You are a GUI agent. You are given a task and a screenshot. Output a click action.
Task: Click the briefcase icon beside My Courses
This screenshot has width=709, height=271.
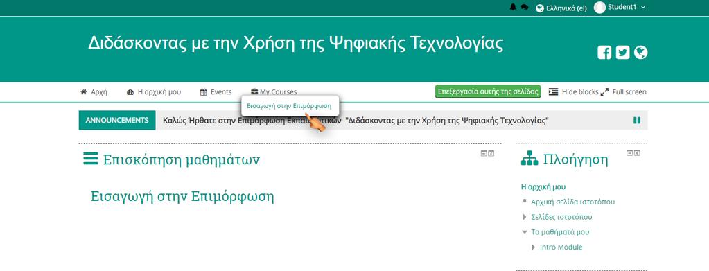(254, 92)
